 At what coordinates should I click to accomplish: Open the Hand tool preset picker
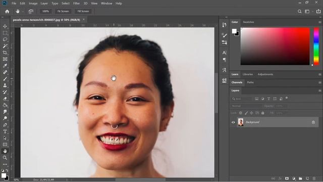[19, 11]
